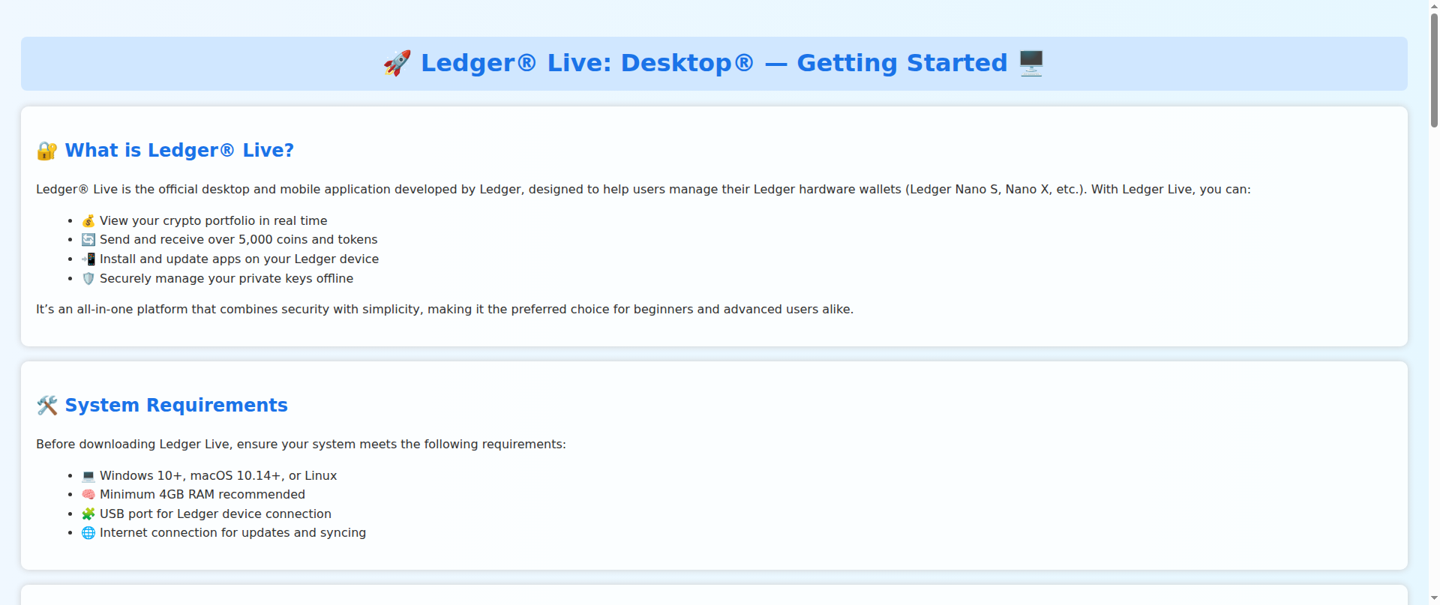Image resolution: width=1440 pixels, height=605 pixels.
Task: Click the shield icon by Securely manage private keys
Action: tap(88, 279)
